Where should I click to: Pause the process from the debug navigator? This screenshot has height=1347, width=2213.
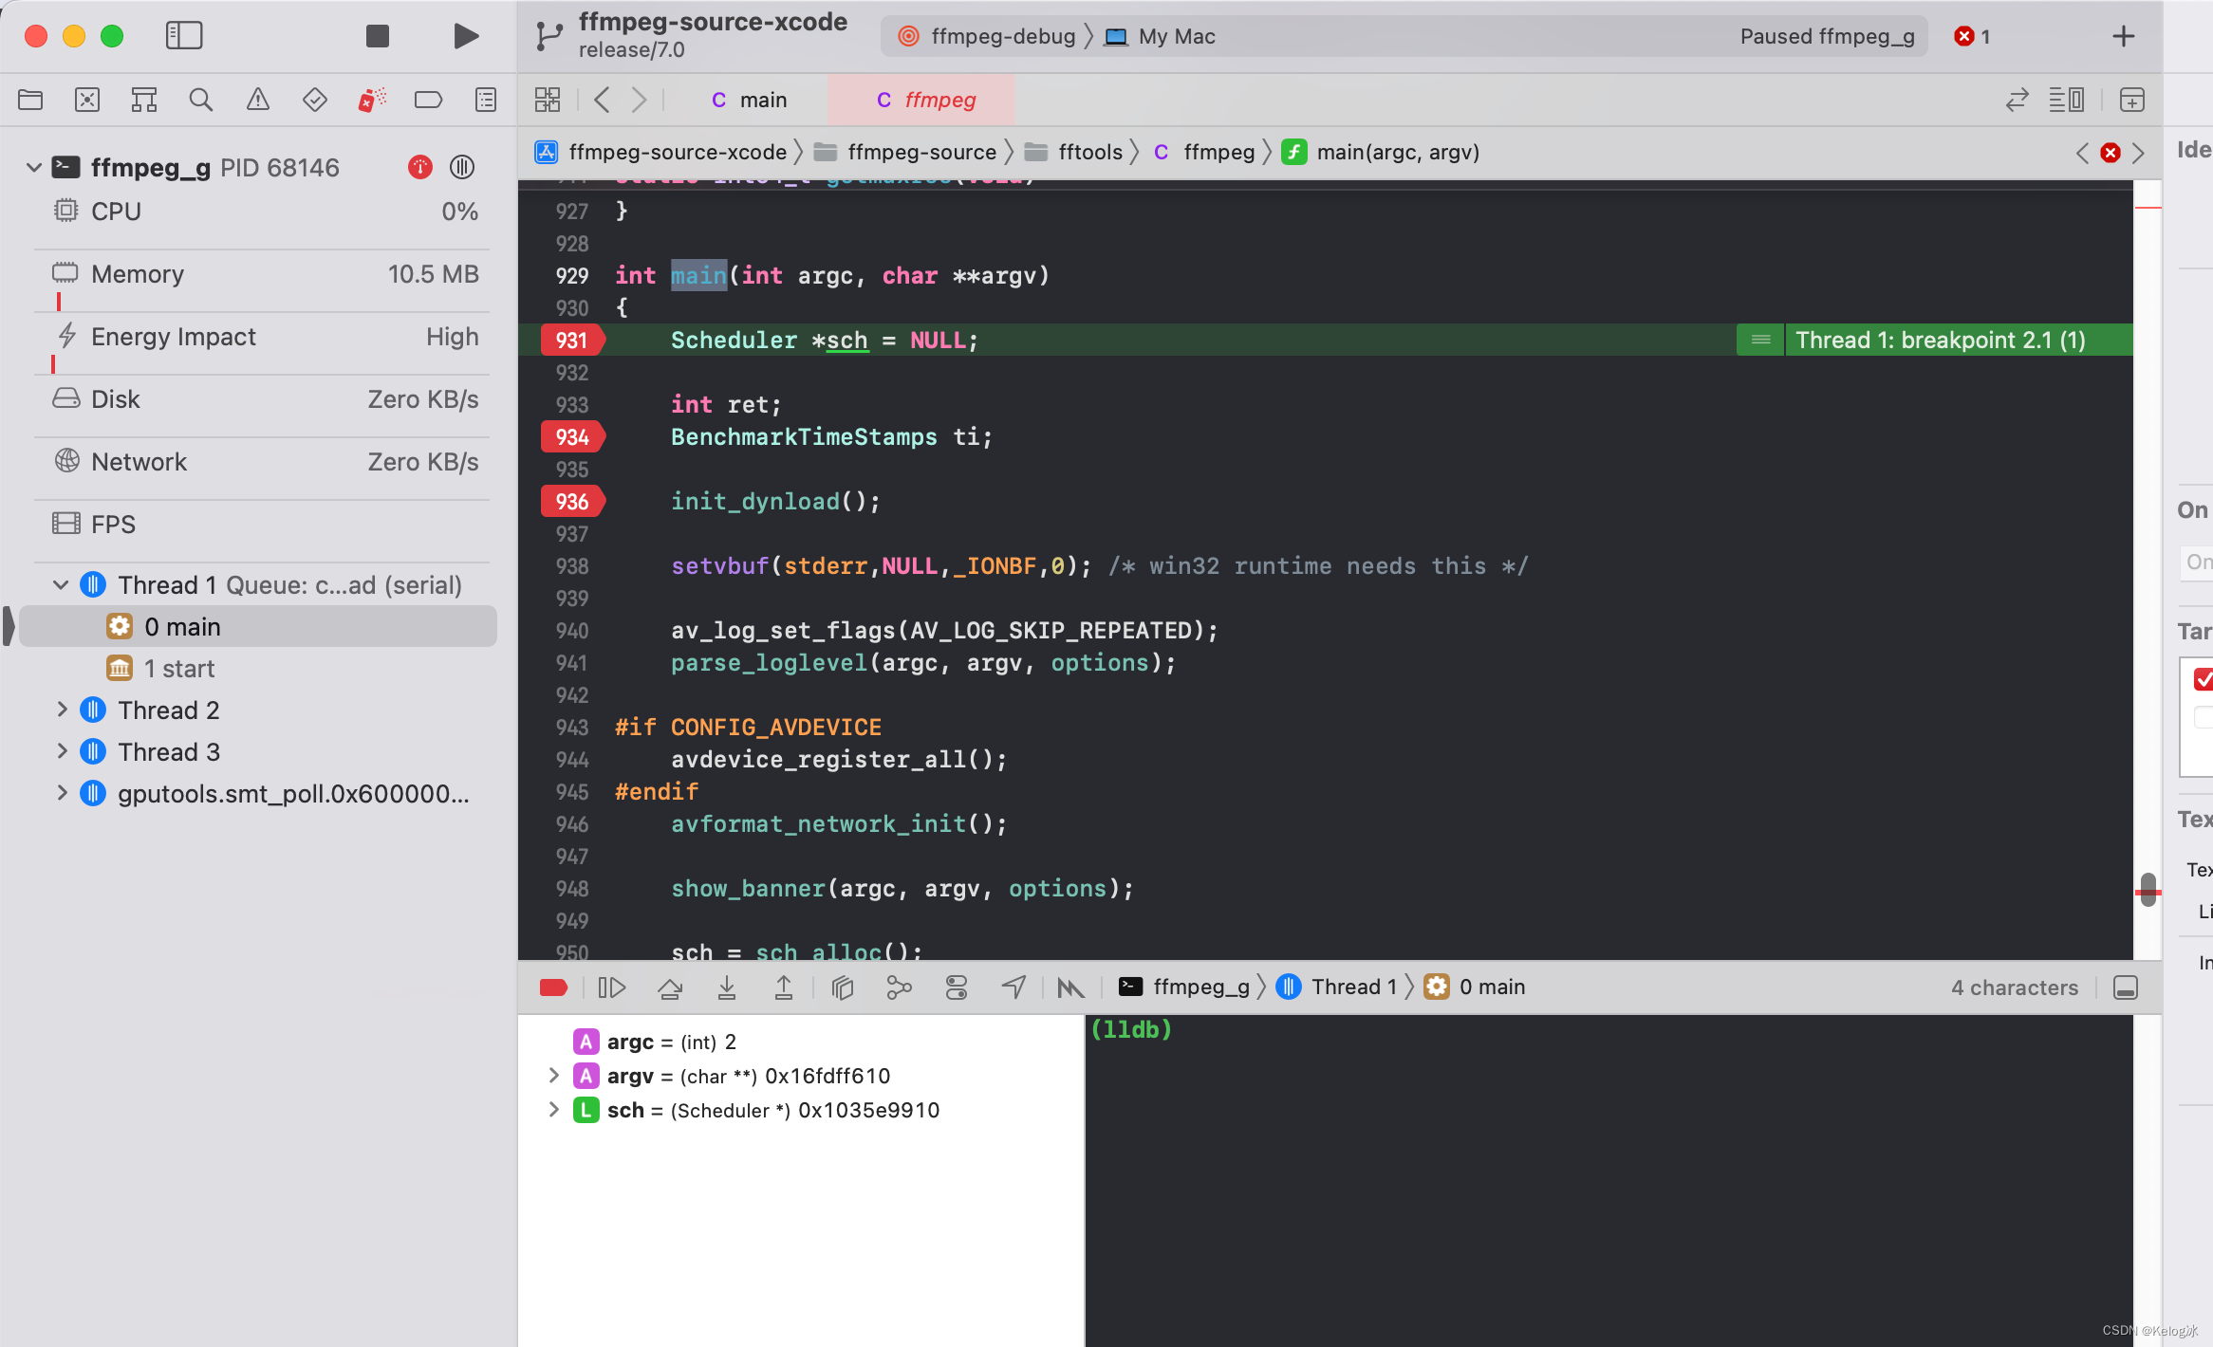pos(462,167)
